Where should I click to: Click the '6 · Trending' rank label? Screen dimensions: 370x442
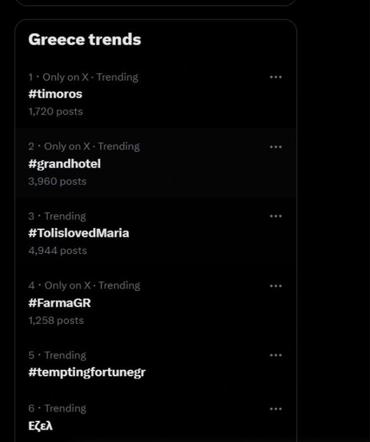tap(57, 408)
